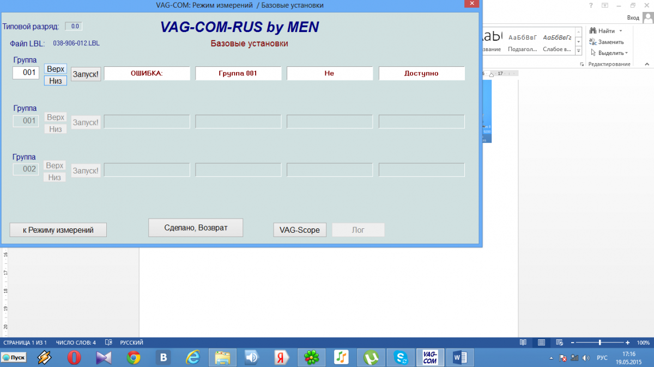This screenshot has width=654, height=367.
Task: Collapse the Word ribbon with the chevron
Action: click(x=648, y=64)
